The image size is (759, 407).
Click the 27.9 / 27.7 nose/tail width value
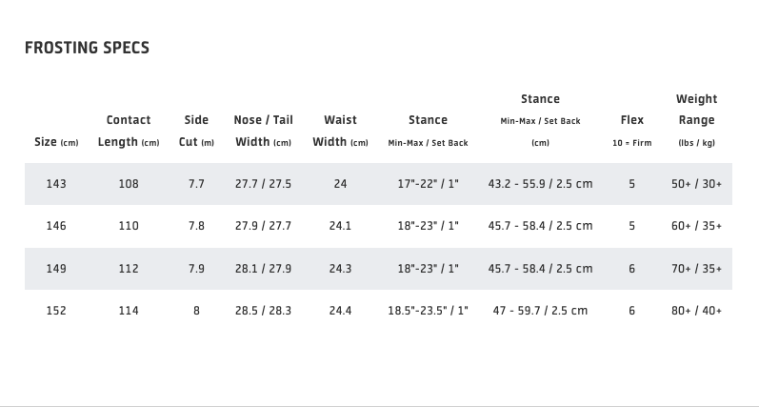(263, 226)
